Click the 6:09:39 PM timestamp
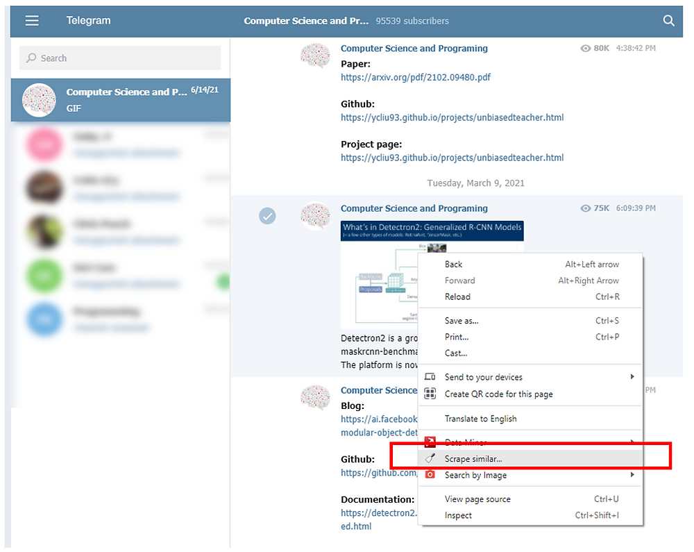 point(636,208)
